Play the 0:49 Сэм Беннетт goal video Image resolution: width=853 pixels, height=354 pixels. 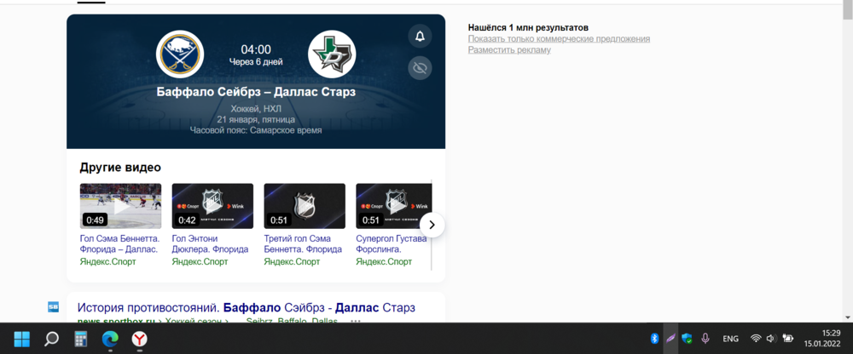point(121,206)
